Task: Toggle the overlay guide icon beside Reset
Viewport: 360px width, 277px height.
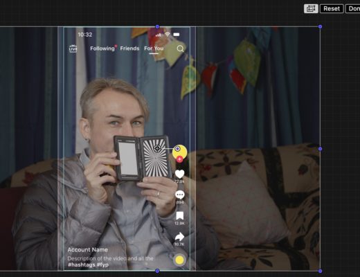Action: coord(311,9)
